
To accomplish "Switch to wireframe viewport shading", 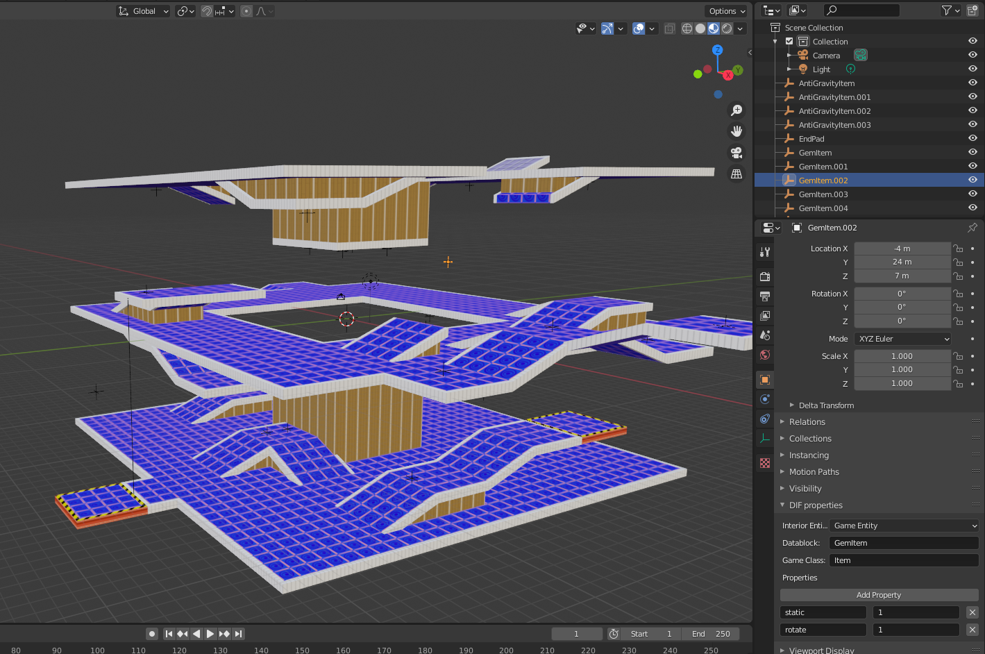I will click(x=687, y=28).
